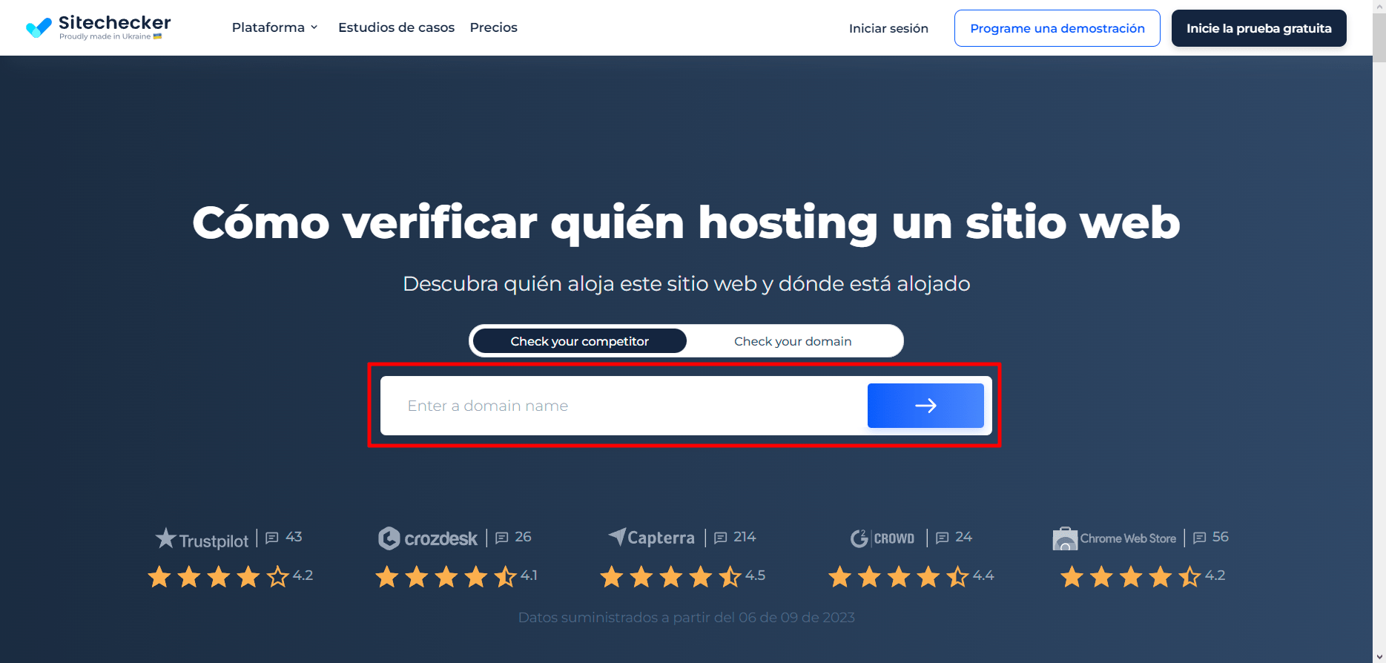Click the Crozdesk logo

428,538
